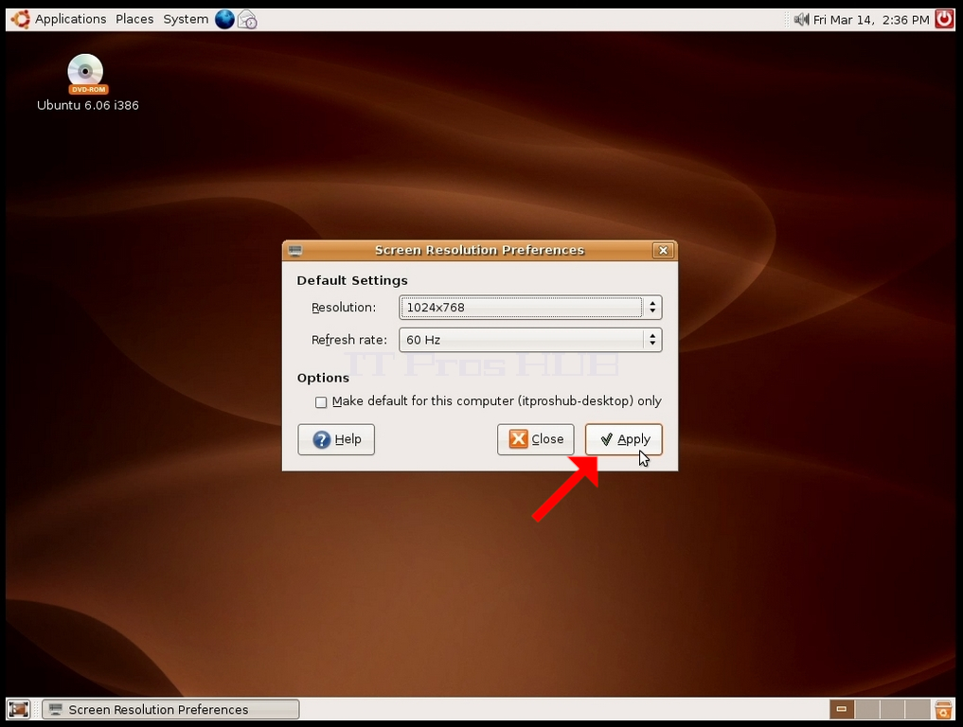Enable Make default for this computer only checkbox
The image size is (963, 727).
point(321,402)
